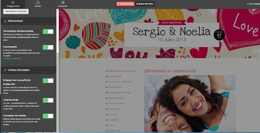Click lock icon beside Contáctanos

pos(107,87)
